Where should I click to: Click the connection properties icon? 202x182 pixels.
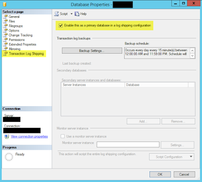[x=7, y=136]
